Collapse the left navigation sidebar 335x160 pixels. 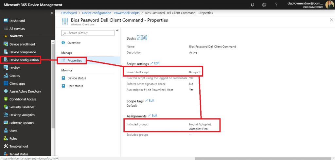51,13
